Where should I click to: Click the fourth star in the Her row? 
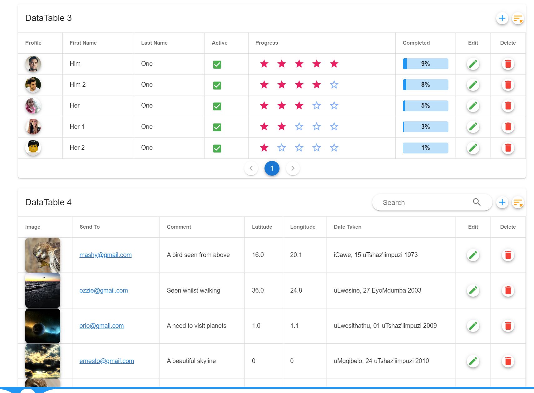(317, 105)
